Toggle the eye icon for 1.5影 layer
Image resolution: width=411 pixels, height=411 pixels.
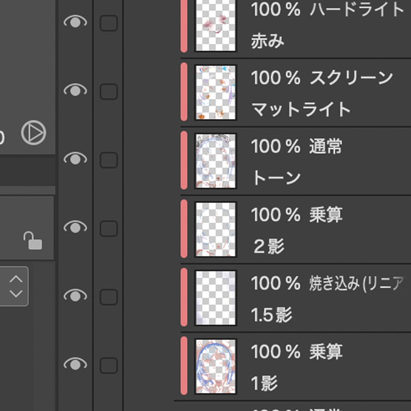tap(75, 297)
